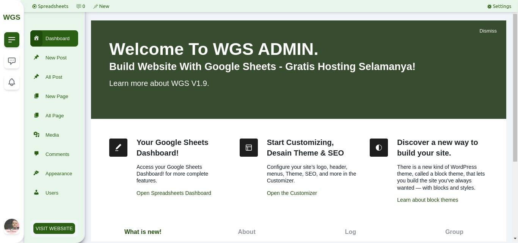
Task: Open Spreadsheets in the top bar
Action: point(50,6)
